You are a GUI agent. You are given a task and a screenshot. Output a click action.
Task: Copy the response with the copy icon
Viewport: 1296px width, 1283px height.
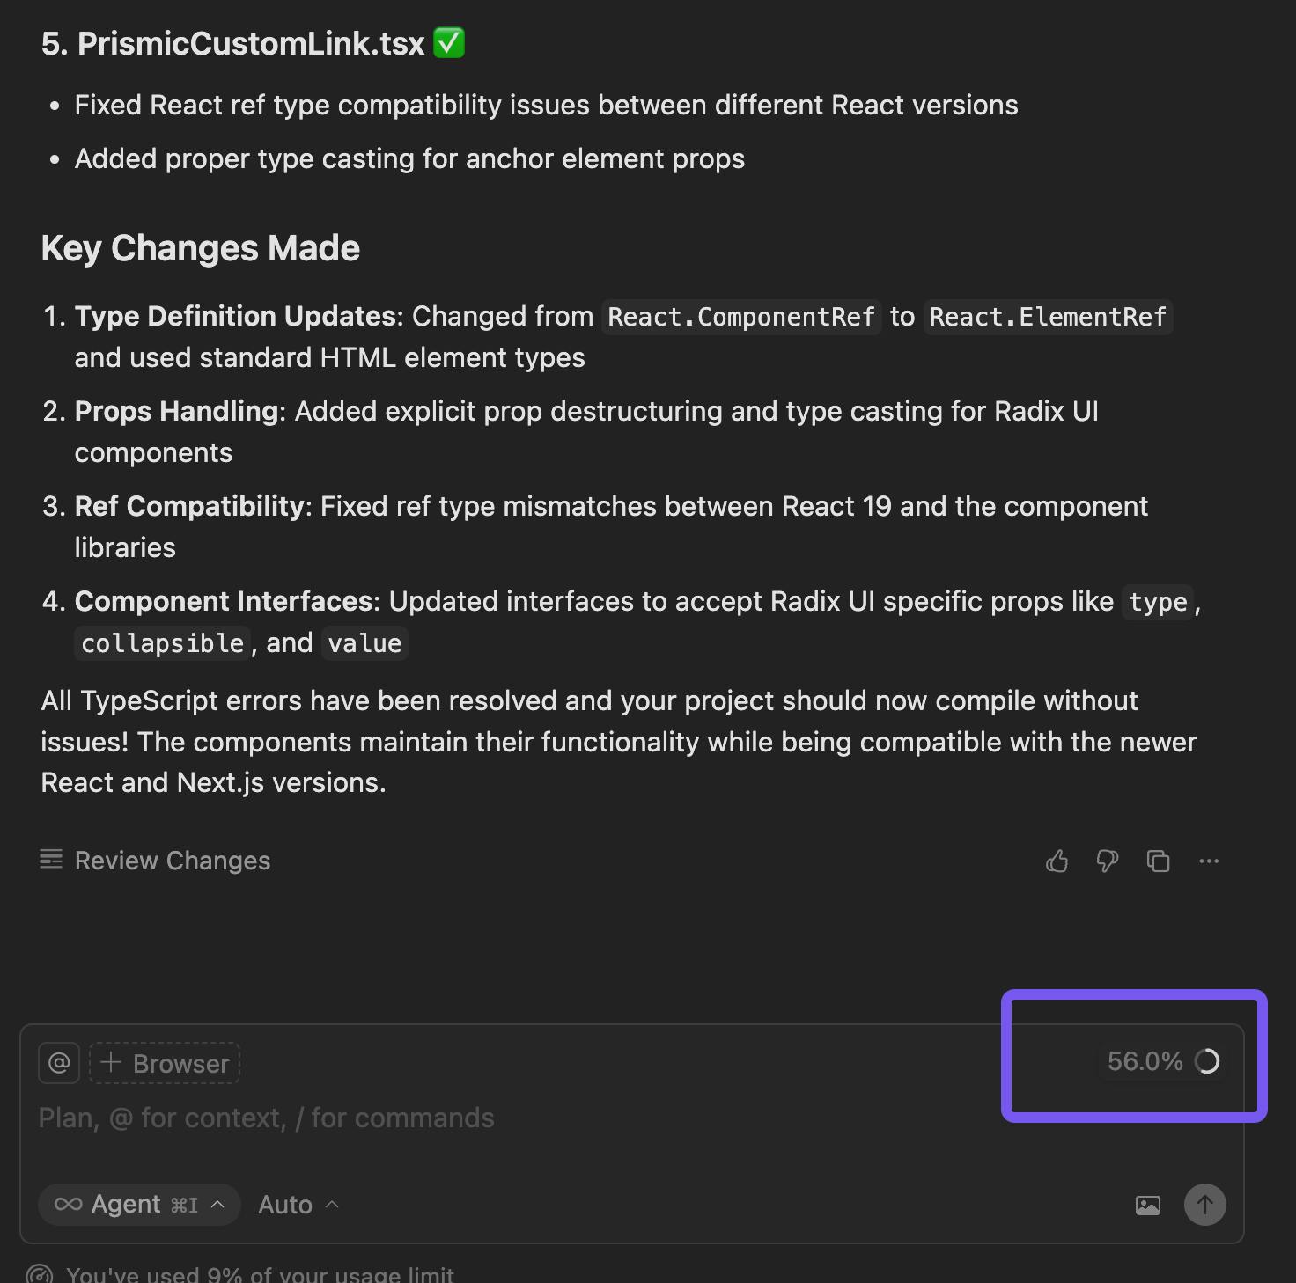[1158, 861]
